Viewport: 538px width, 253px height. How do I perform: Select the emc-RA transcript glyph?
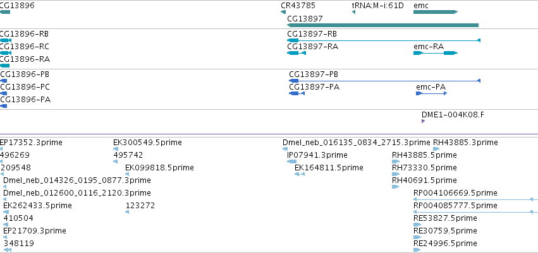click(x=436, y=53)
